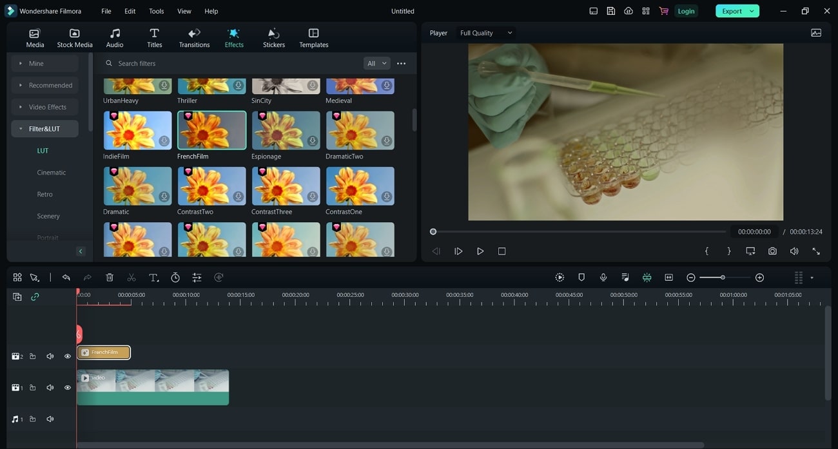
Task: Click the Login button
Action: 686,11
